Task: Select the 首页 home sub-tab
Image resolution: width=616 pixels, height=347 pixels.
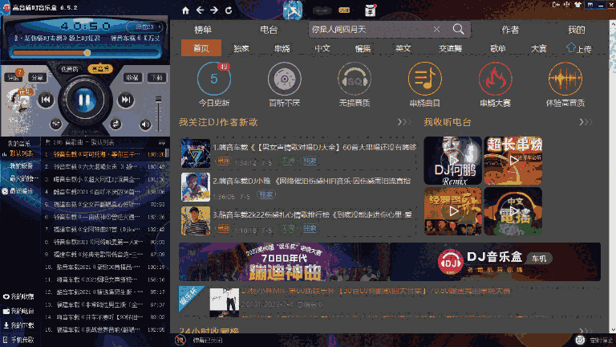Action: pos(201,48)
